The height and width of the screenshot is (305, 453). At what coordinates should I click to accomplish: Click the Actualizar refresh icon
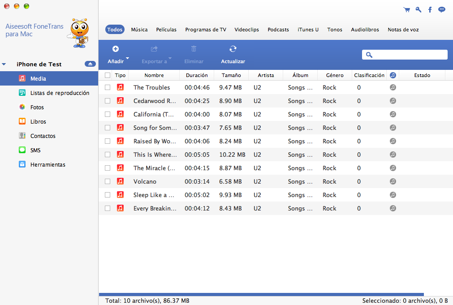pos(233,49)
